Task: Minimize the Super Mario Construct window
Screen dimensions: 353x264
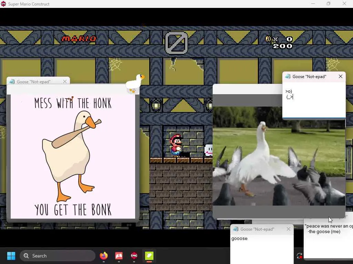Action: (x=313, y=3)
